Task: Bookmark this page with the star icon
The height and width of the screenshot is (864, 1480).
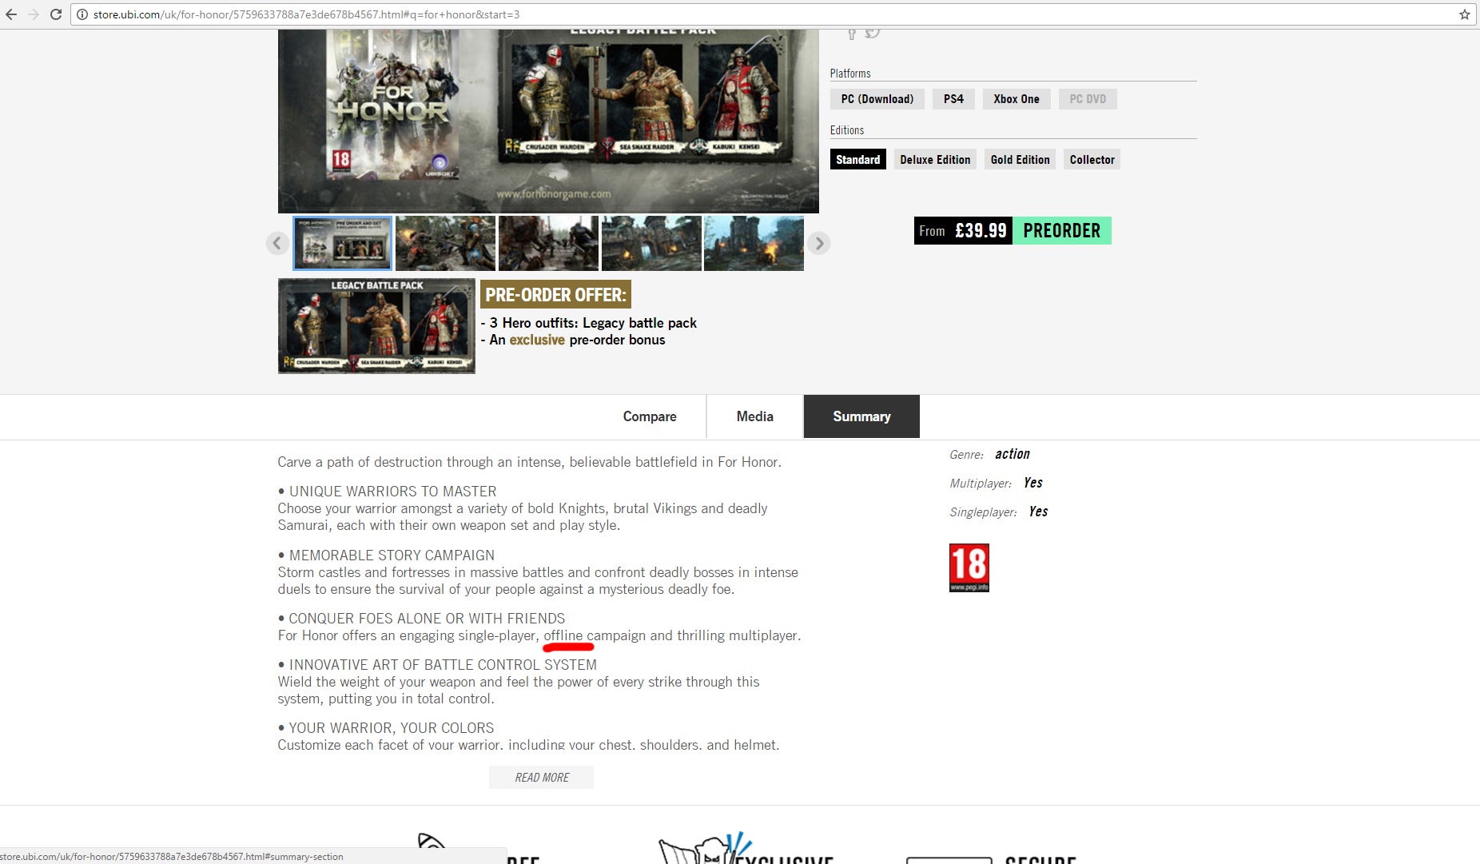Action: (x=1465, y=14)
